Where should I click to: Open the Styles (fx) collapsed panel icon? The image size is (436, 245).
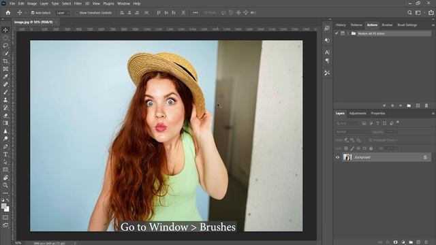click(x=327, y=29)
